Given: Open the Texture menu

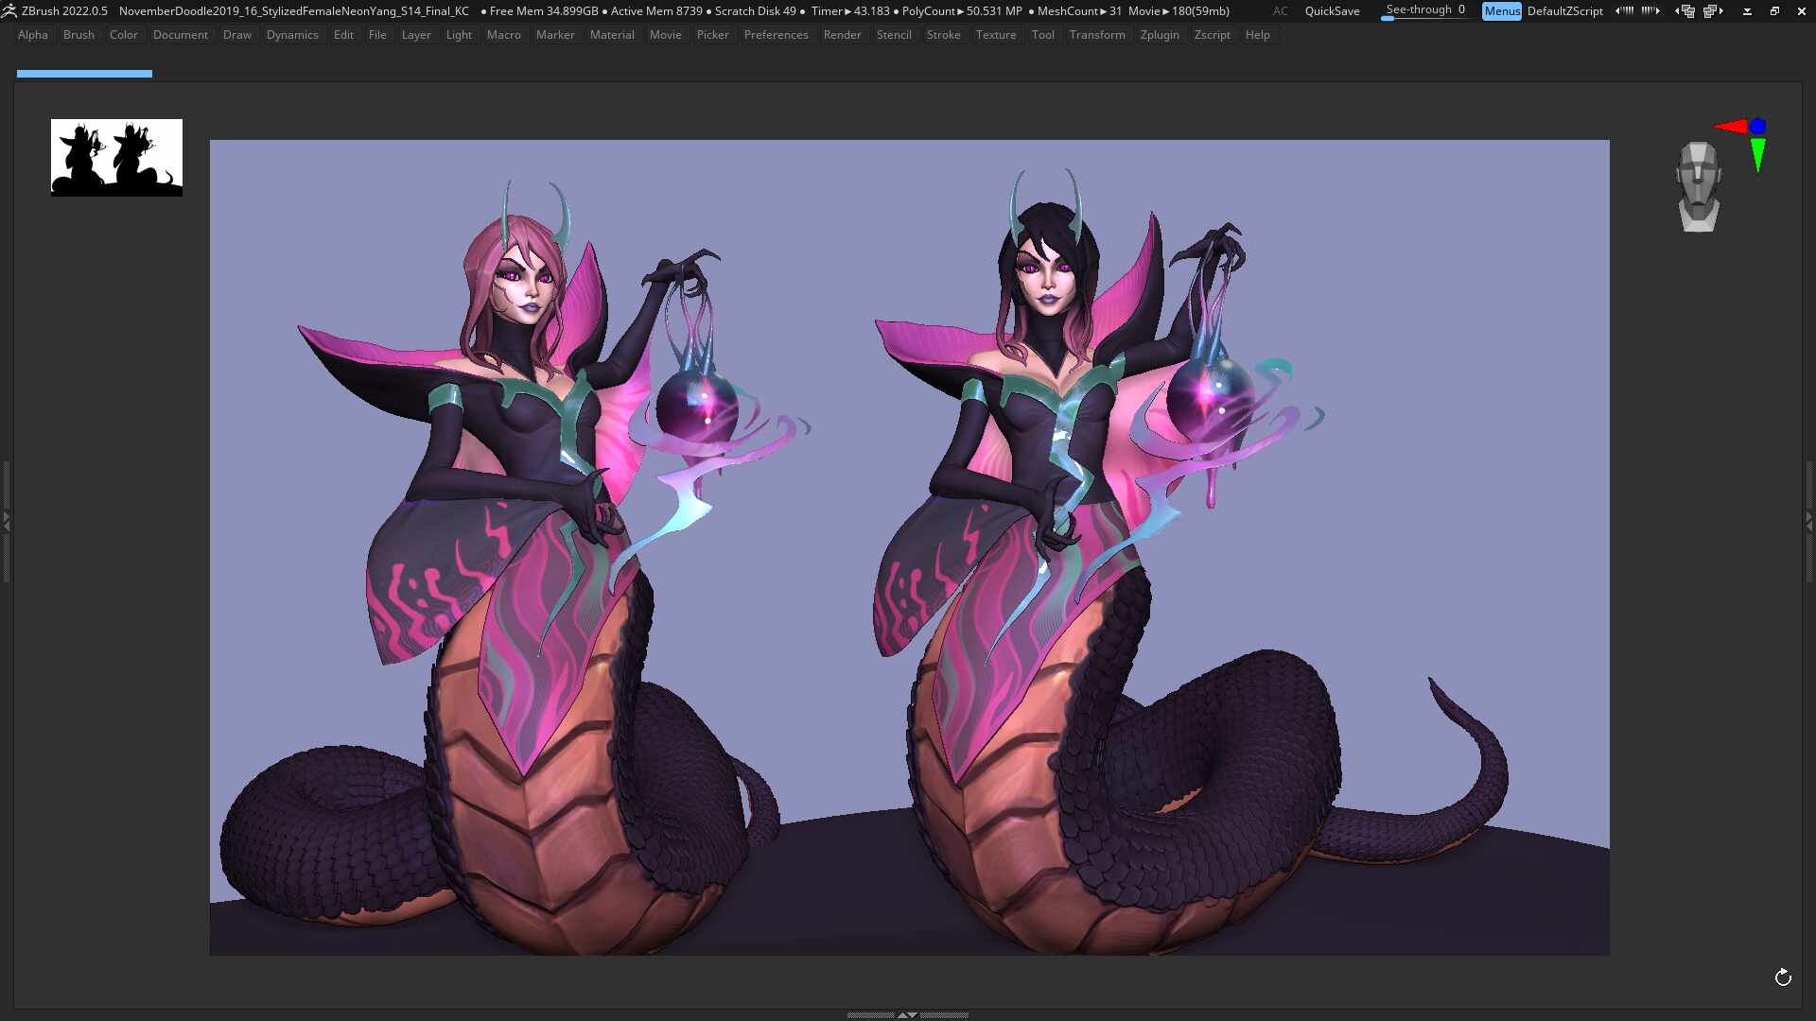Looking at the screenshot, I should [996, 35].
